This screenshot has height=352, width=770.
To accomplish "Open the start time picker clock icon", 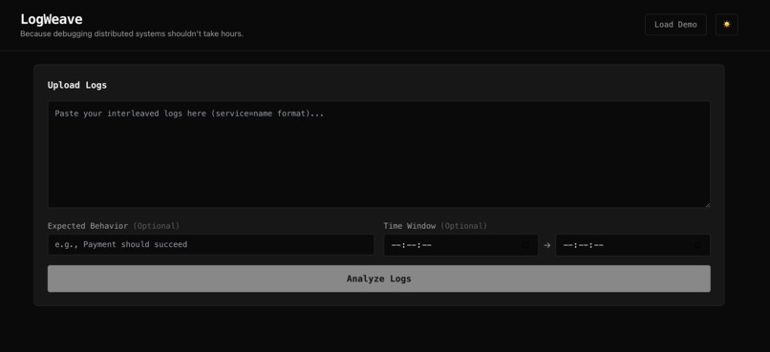I will coord(524,245).
